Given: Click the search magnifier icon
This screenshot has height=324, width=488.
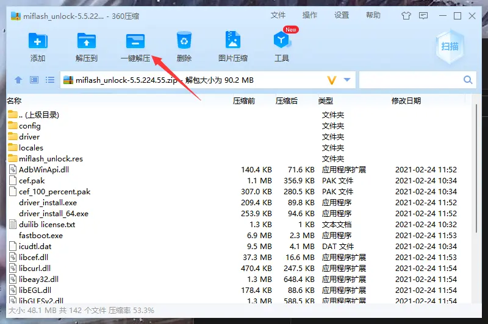Looking at the screenshot, I should tap(468, 80).
